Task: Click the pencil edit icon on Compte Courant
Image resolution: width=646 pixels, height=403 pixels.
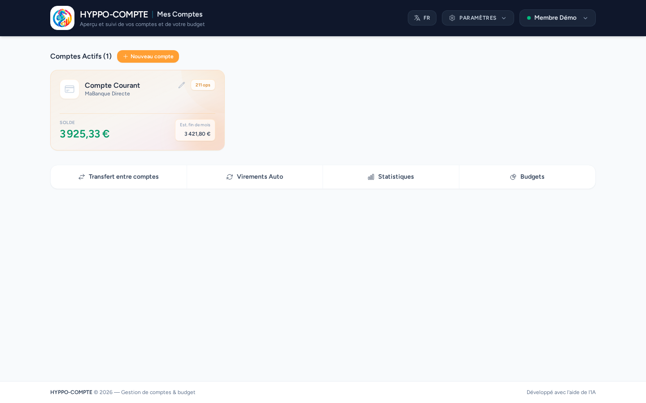Action: coord(182,85)
